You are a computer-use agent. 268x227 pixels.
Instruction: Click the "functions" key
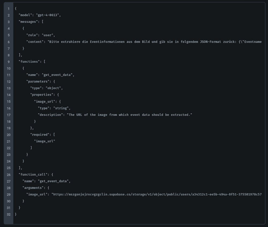(29, 62)
